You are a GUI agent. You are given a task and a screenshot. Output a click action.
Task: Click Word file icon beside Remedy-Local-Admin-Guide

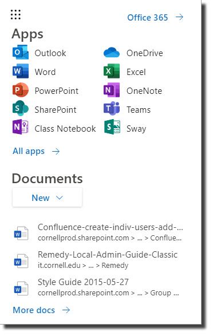pos(21,261)
